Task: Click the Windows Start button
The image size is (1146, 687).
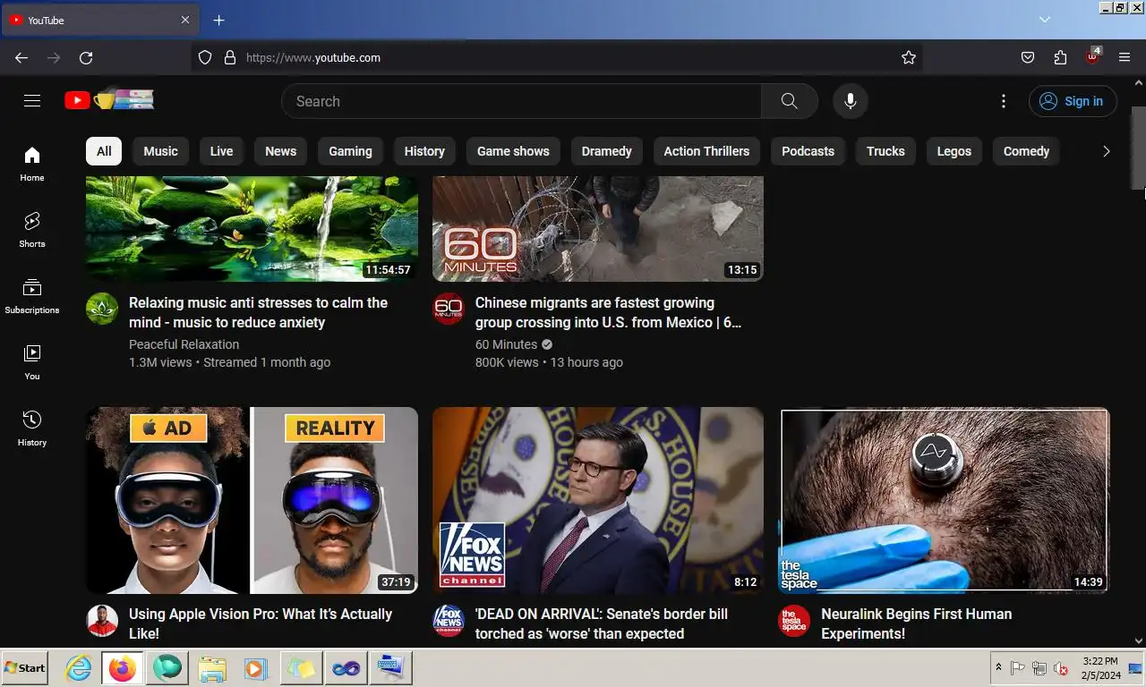Action: (x=25, y=667)
